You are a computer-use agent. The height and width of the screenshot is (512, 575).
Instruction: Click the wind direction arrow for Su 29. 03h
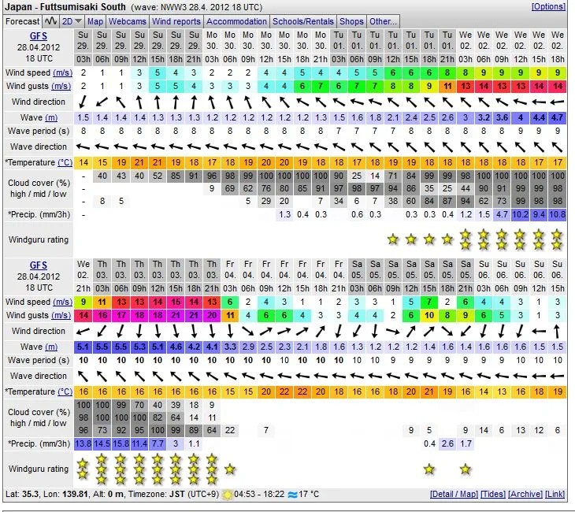pyautogui.click(x=83, y=102)
